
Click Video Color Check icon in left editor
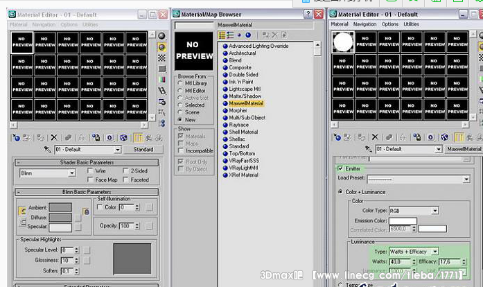[161, 80]
